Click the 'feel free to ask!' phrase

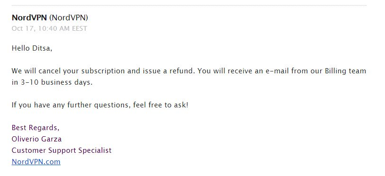161,105
